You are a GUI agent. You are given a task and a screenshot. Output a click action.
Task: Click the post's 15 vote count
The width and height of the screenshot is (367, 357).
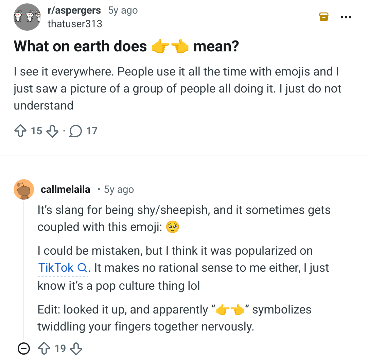(36, 131)
